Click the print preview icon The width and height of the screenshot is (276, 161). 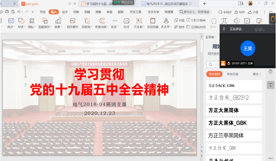(13, 12)
